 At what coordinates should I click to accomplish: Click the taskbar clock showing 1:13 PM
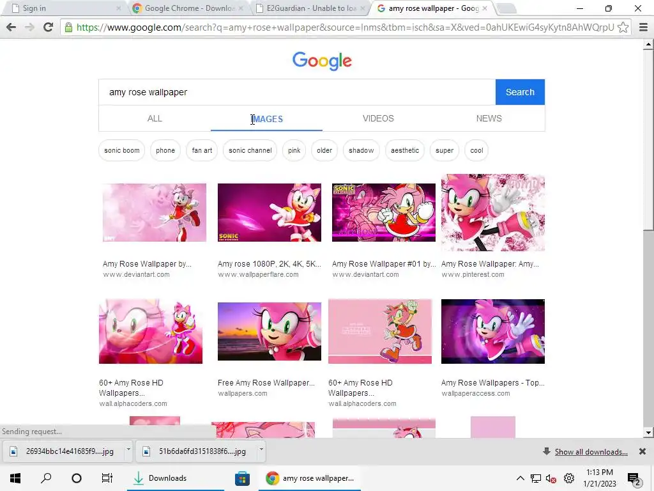599,478
